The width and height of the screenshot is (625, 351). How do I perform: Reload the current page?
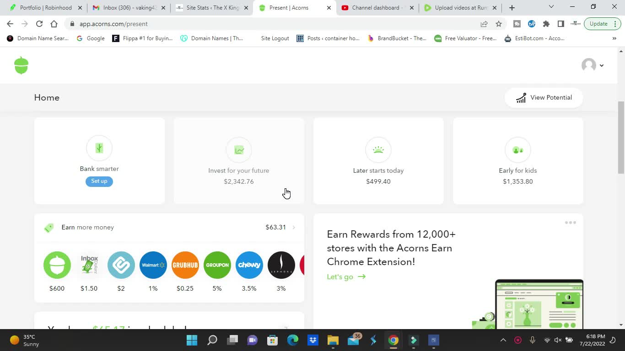tap(39, 24)
